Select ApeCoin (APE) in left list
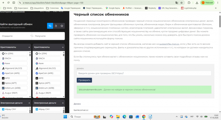This screenshot has height=120, width=221. click(14, 73)
